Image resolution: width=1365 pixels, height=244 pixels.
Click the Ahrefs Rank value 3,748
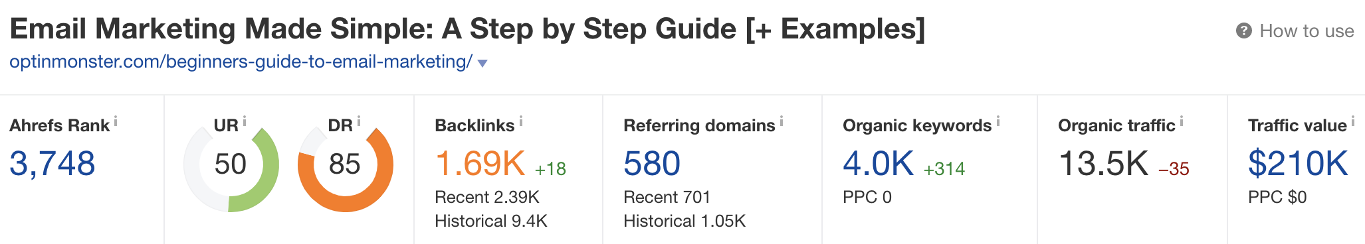[x=52, y=163]
